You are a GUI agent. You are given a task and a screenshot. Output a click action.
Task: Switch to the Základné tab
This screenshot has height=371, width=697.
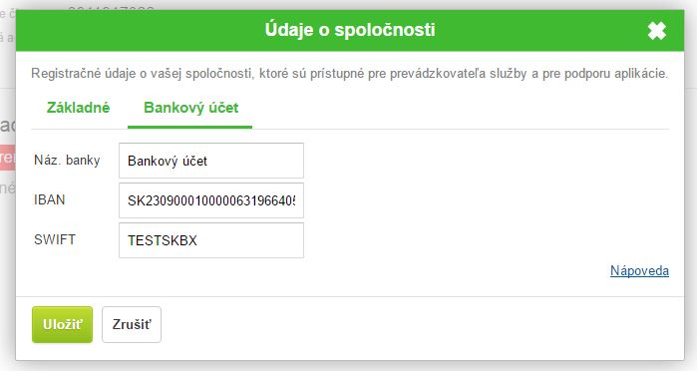pos(78,108)
